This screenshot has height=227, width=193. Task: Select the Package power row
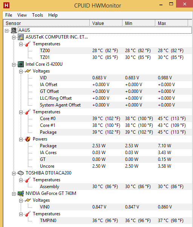115,146
